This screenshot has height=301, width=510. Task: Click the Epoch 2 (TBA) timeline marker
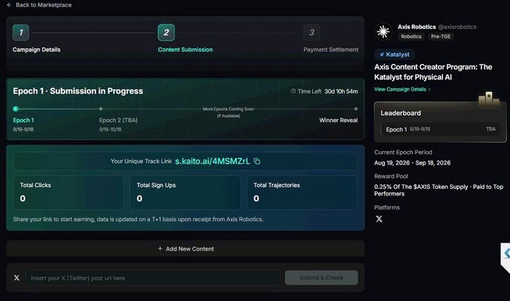click(x=100, y=109)
